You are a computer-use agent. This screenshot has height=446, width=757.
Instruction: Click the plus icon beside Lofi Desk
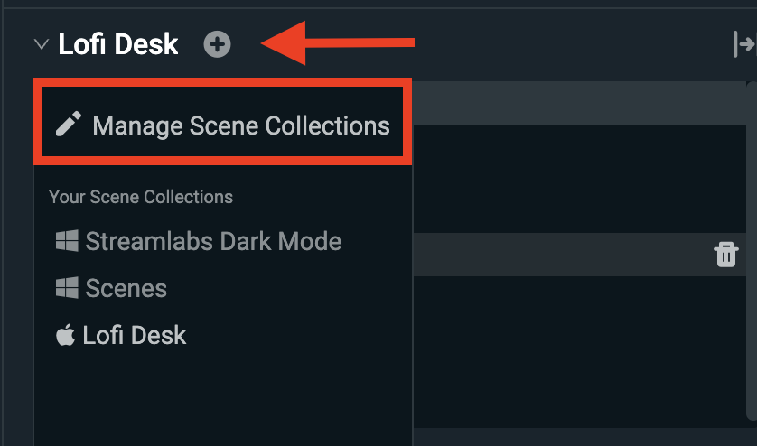coord(217,43)
